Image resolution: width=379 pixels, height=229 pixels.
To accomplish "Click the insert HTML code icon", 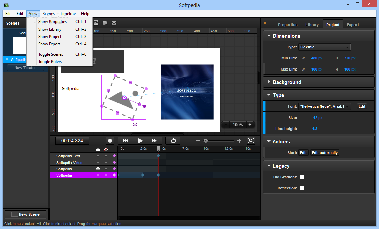I will [x=114, y=23].
